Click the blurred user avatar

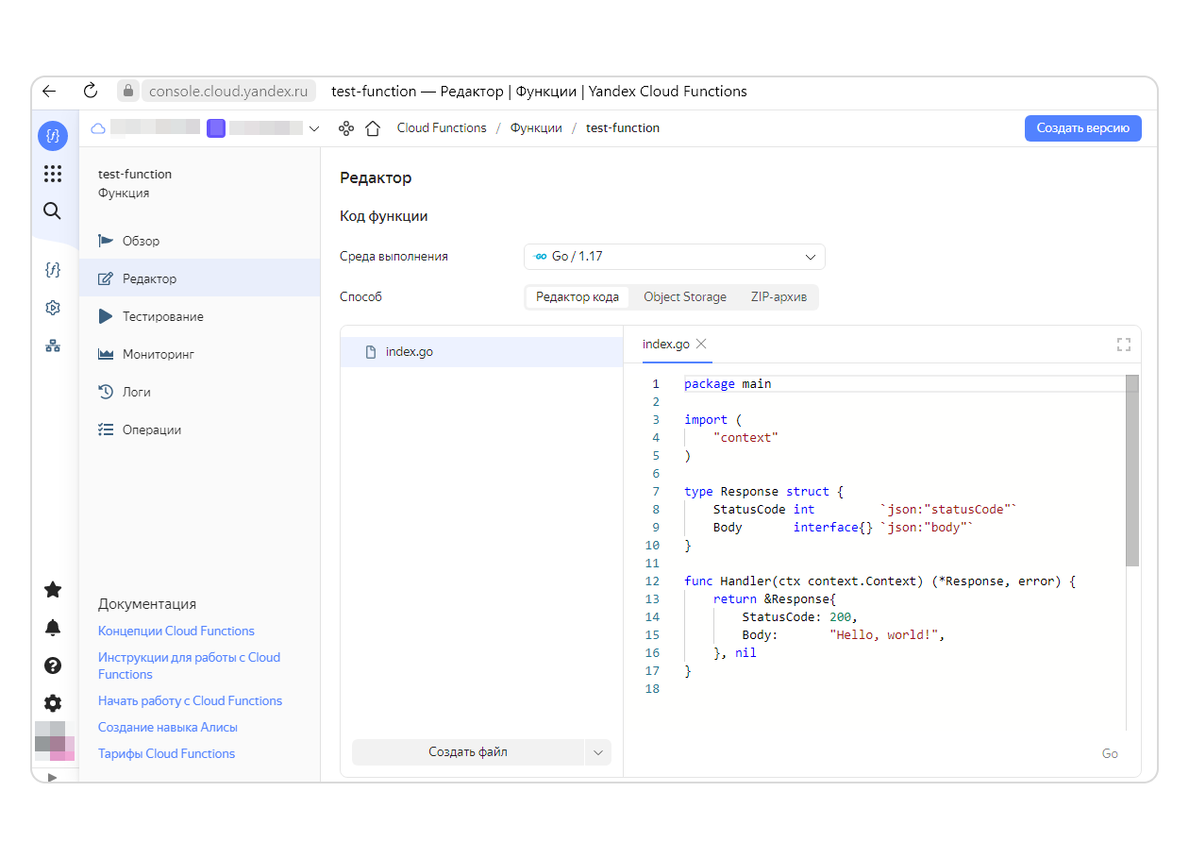55,741
